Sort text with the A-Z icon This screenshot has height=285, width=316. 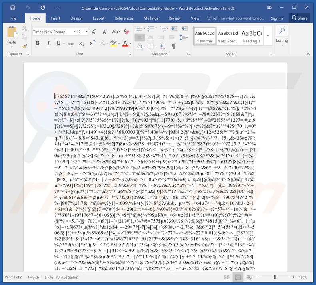click(163, 46)
